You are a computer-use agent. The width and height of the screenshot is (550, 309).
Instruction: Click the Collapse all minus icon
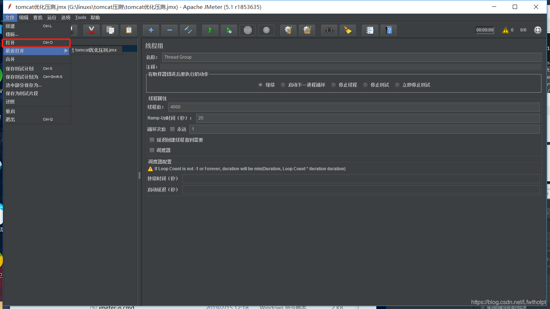coord(169,30)
